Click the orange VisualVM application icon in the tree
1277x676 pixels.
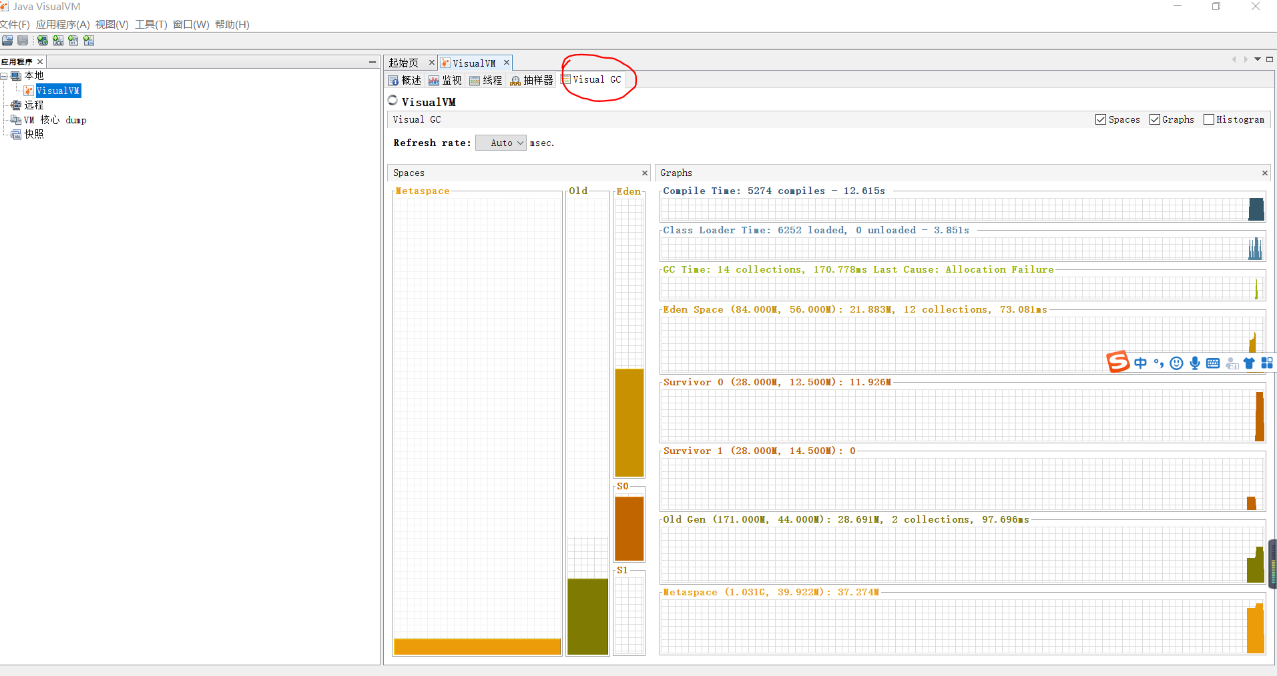29,91
